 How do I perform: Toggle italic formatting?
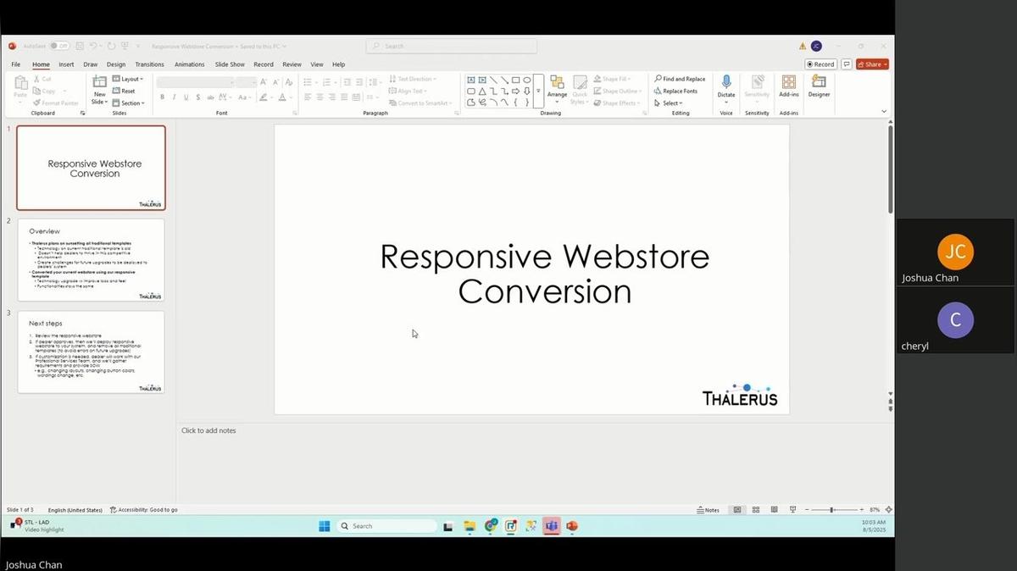click(x=174, y=97)
